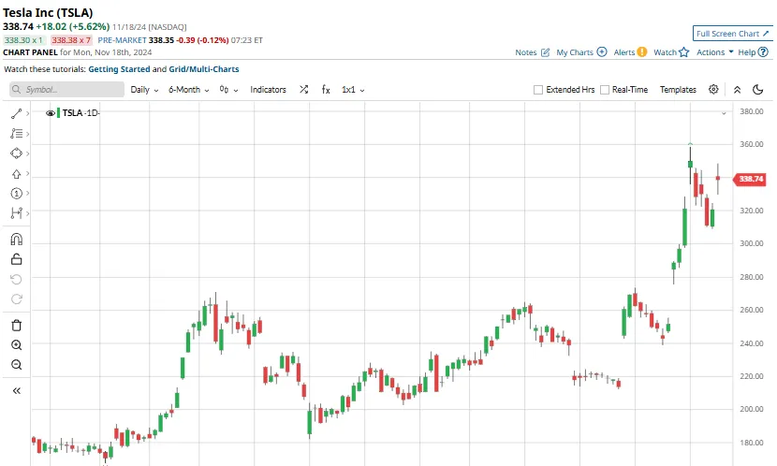
Task: Select the trend line drawing tool
Action: (x=16, y=113)
